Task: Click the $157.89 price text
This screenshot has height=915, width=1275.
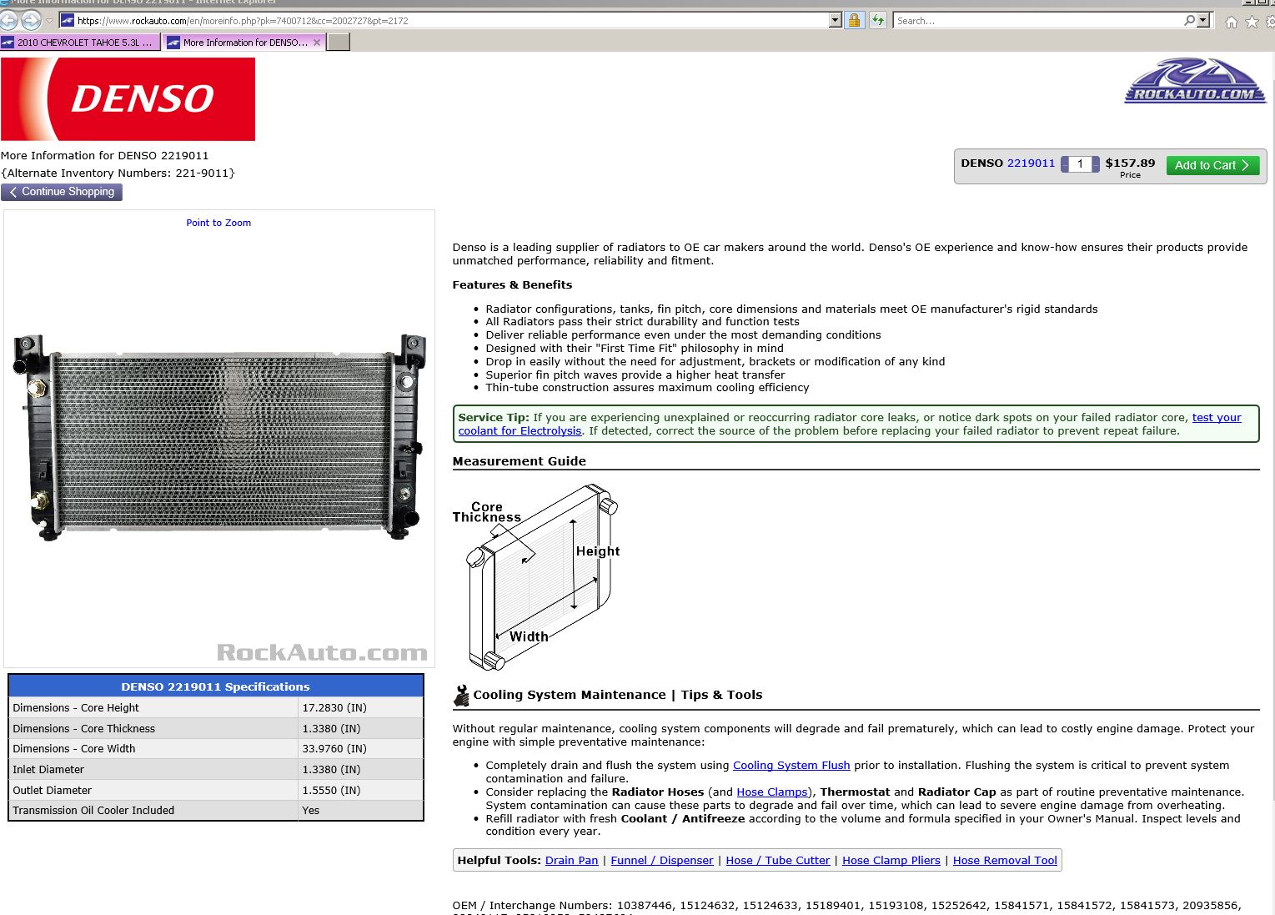Action: click(1130, 163)
